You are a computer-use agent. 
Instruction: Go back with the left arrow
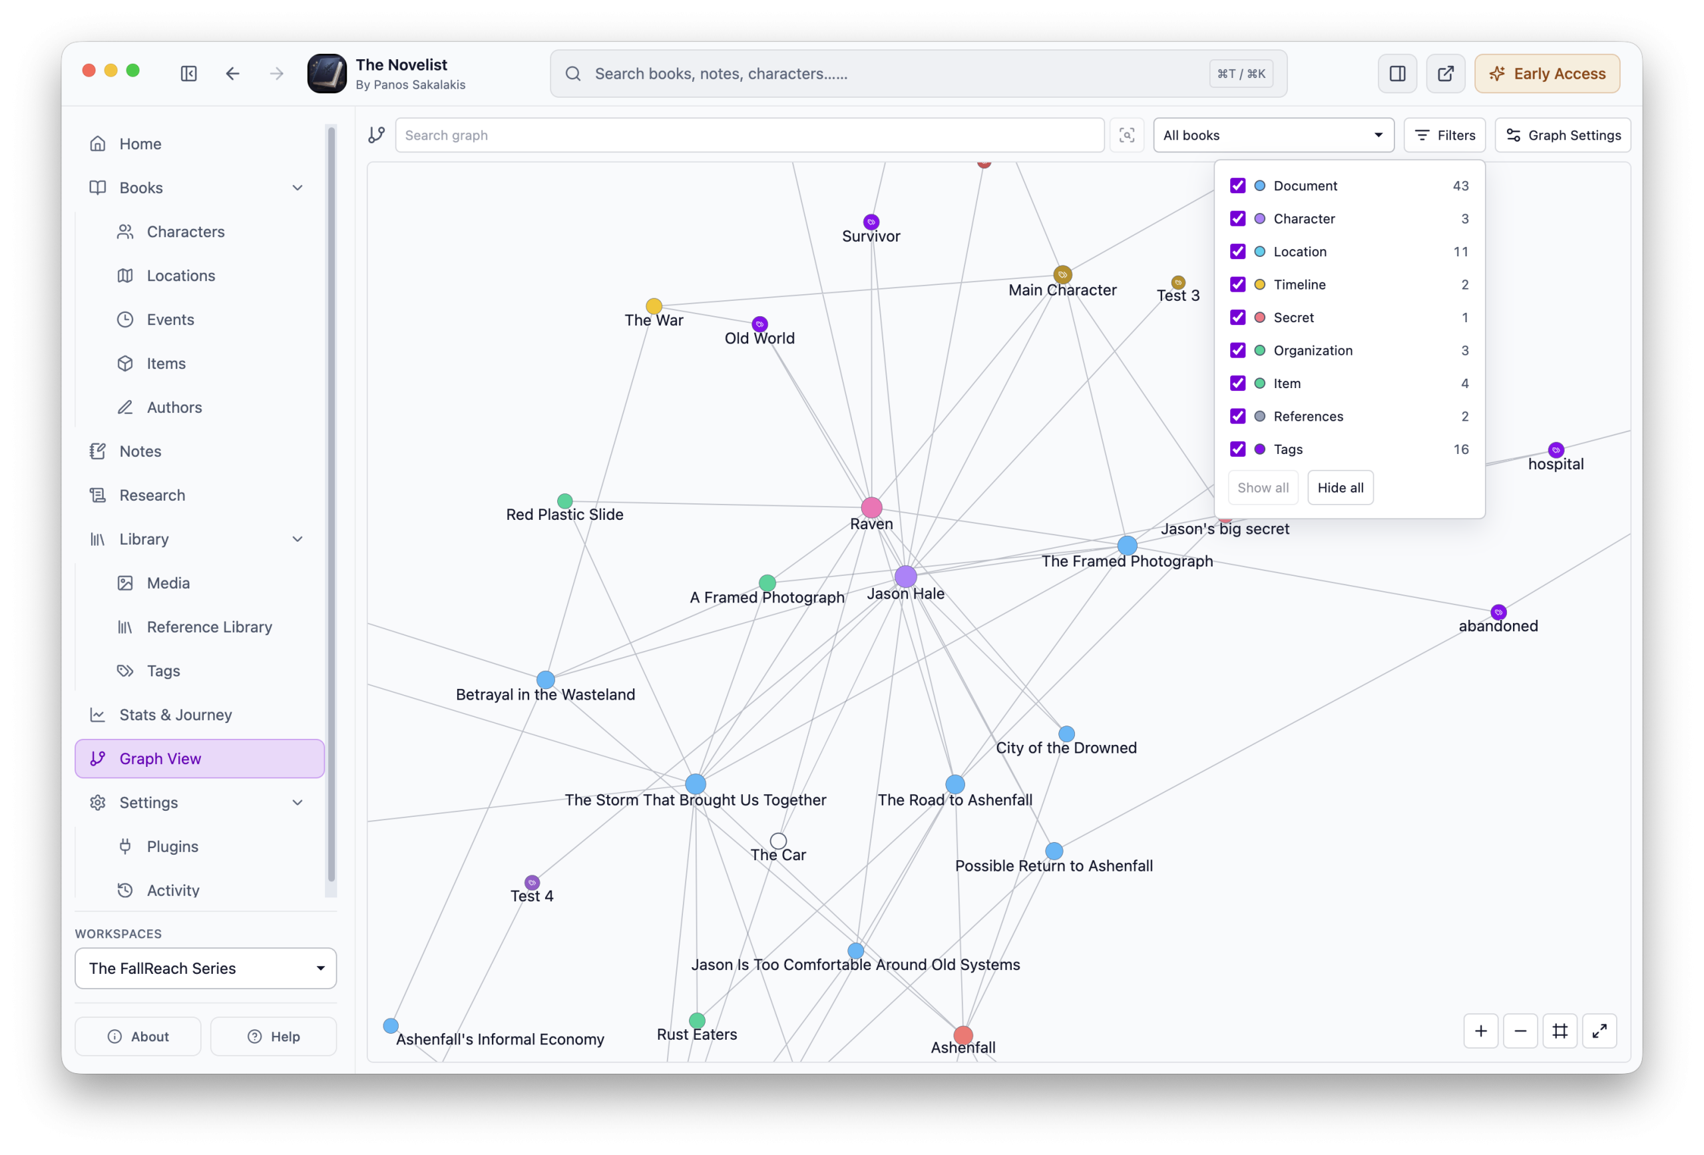tap(232, 73)
